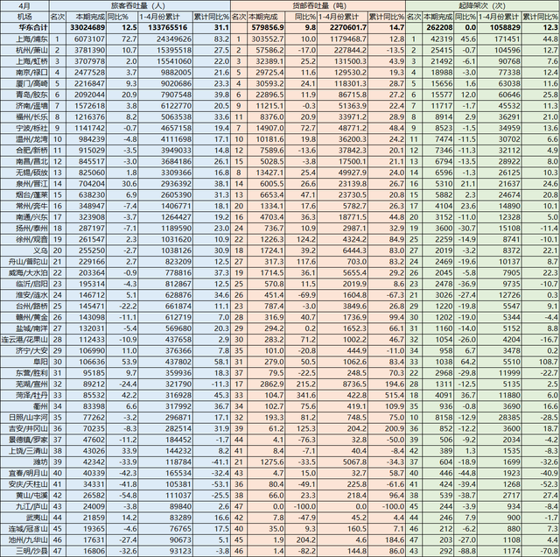The width and height of the screenshot is (560, 557).
Task: Select the 4月 cell in the header
Action: click(x=24, y=6)
